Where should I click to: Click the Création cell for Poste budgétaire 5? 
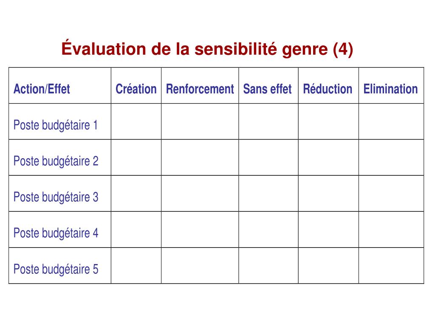pos(136,266)
